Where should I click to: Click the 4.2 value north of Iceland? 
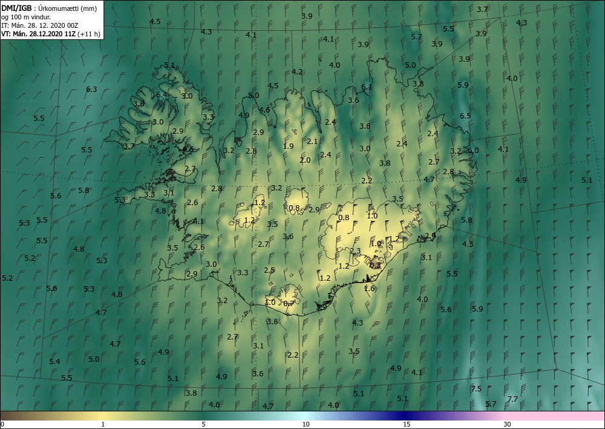point(297,72)
